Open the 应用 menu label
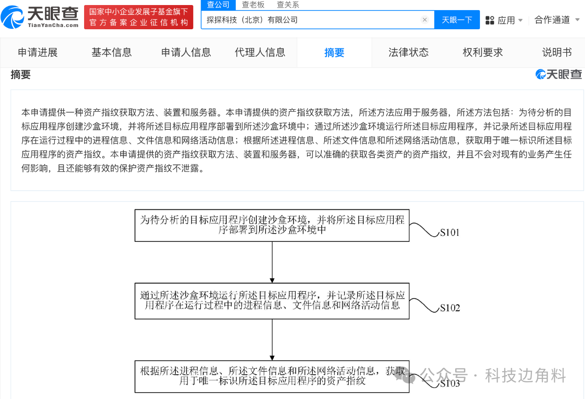 [506, 20]
